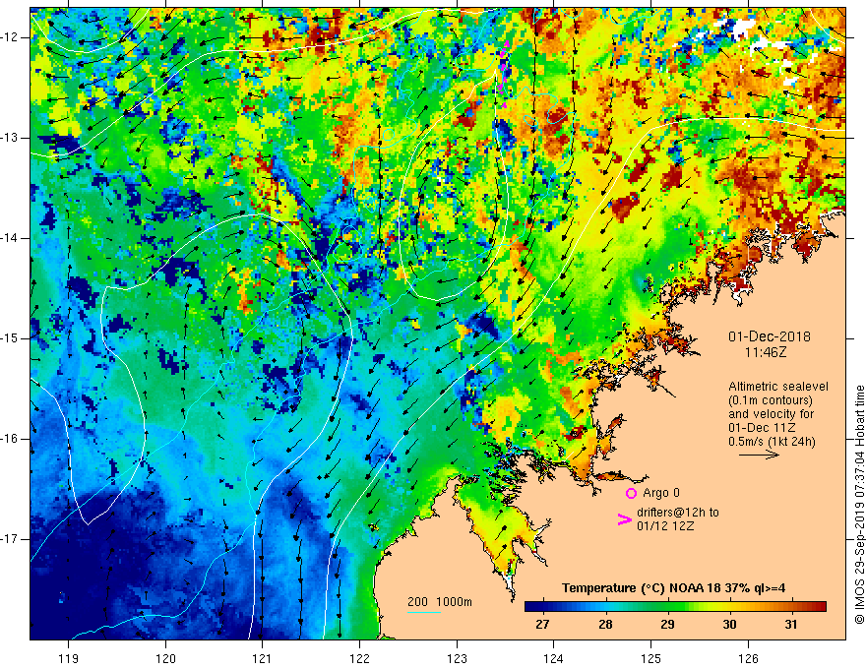Click longitude axis label 121

click(263, 658)
